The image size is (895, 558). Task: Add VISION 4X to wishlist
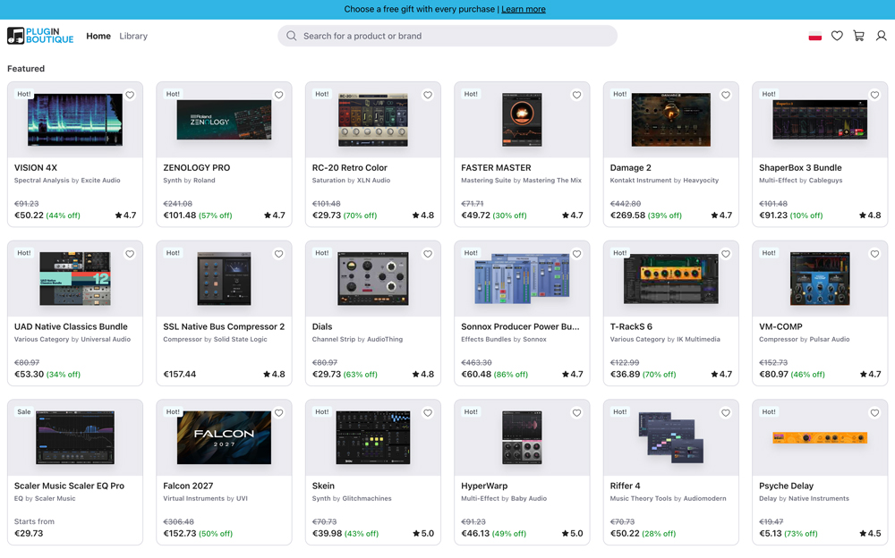point(130,95)
